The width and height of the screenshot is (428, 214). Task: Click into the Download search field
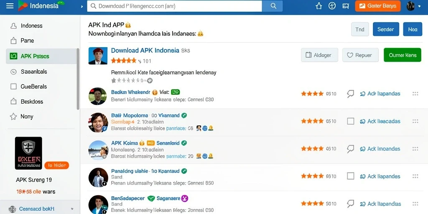[x=174, y=6]
